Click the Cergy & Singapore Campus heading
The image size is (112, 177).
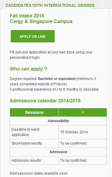[41, 21]
